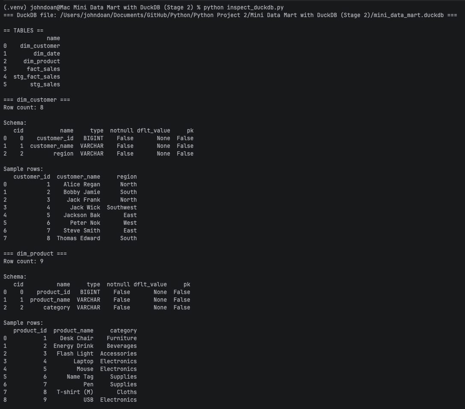Select the Southwest region value

[x=122, y=207]
